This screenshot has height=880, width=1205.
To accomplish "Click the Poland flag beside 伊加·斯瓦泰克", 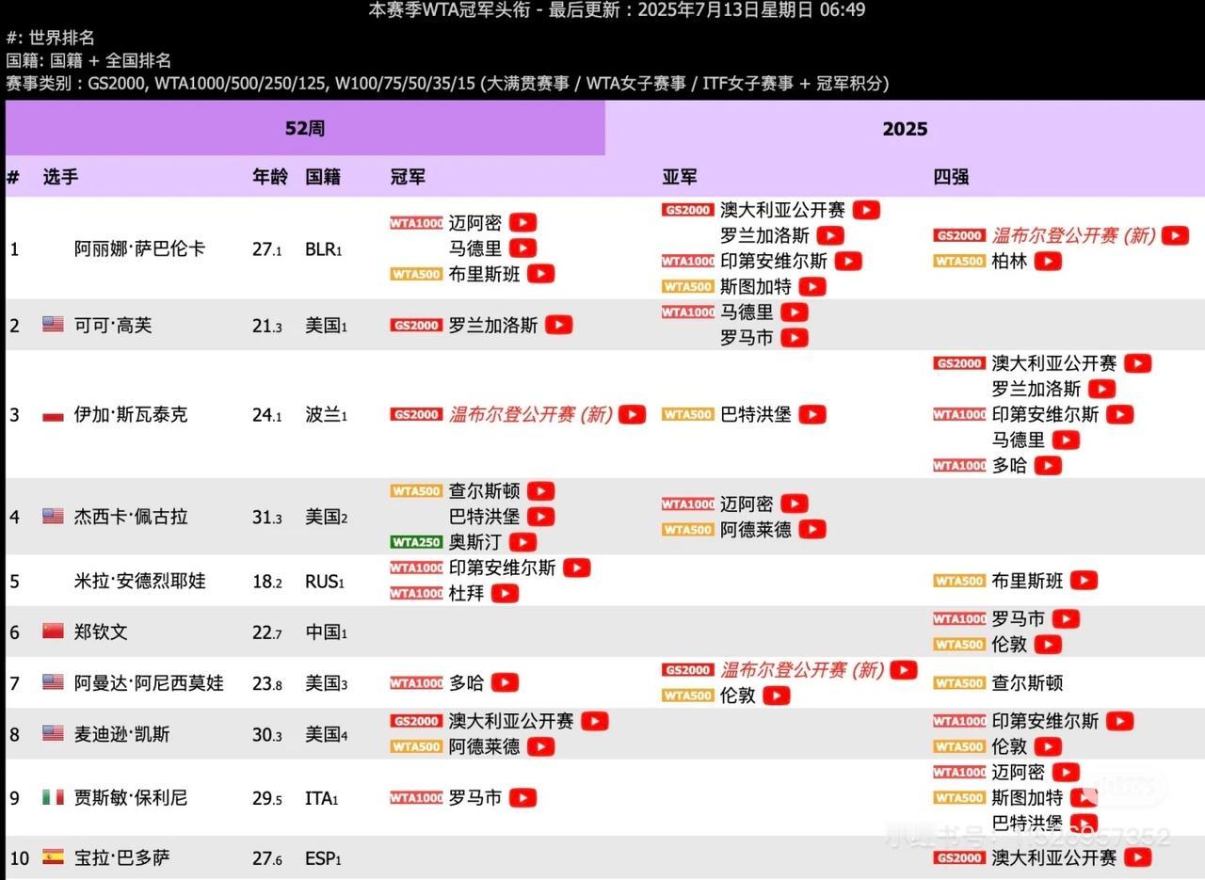I will [x=53, y=415].
